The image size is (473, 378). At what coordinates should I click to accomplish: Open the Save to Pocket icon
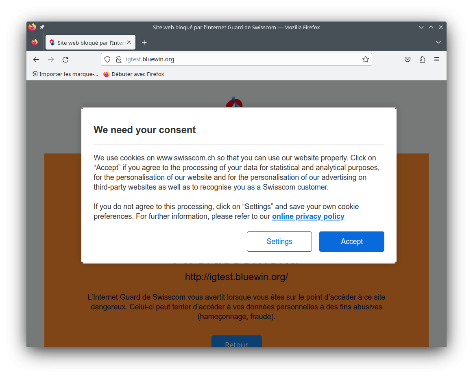pos(408,59)
